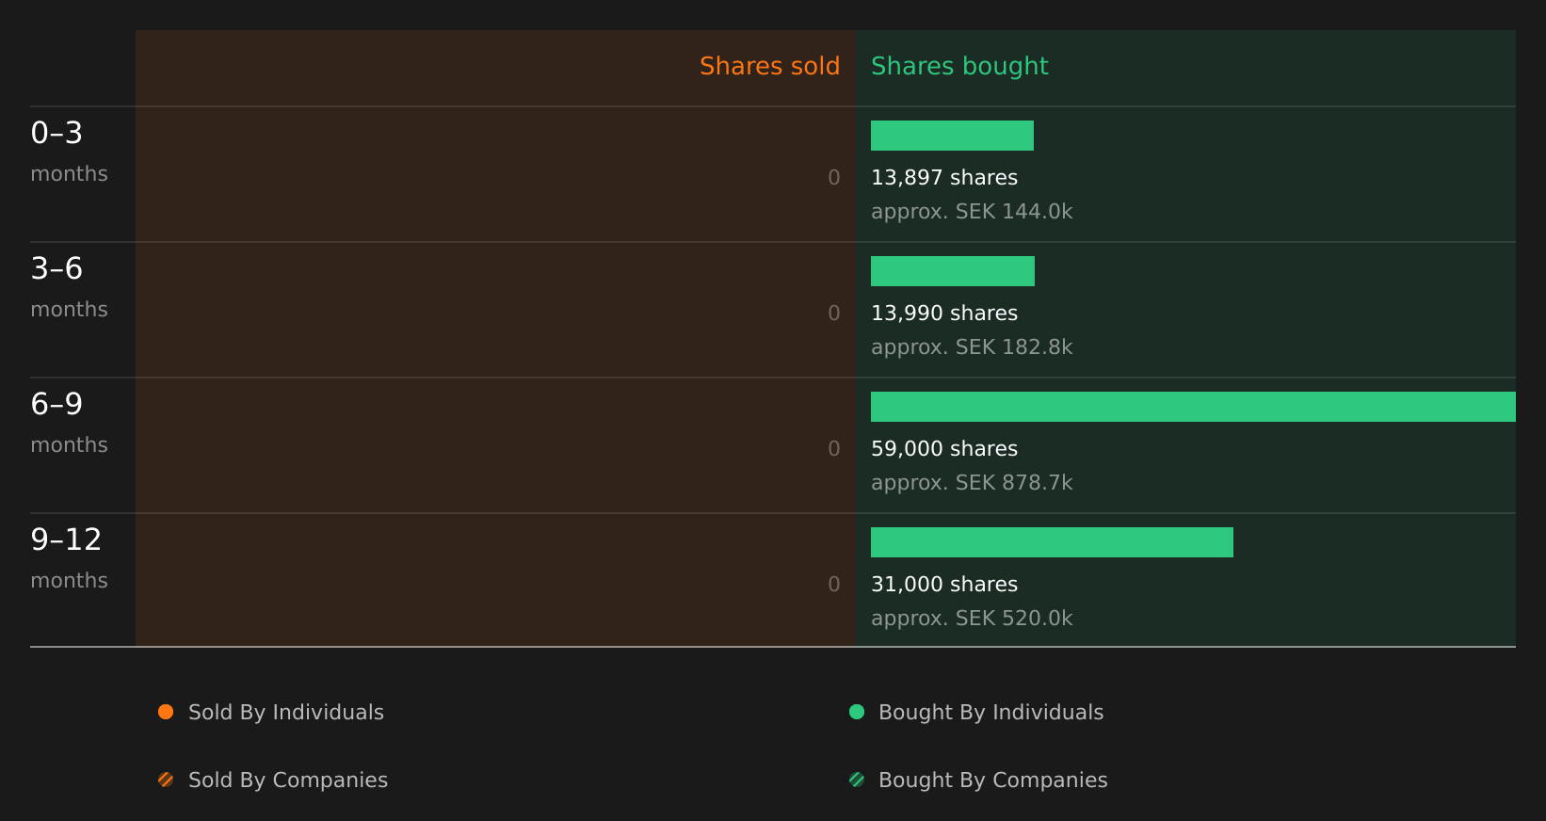Click the 6–9 months green bought bar
The image size is (1546, 821).
(1193, 407)
